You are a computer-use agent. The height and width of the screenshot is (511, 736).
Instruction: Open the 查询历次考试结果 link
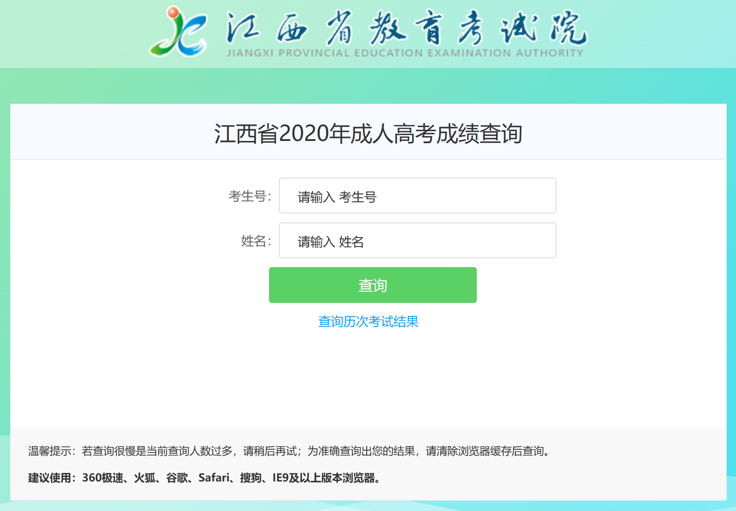click(368, 321)
